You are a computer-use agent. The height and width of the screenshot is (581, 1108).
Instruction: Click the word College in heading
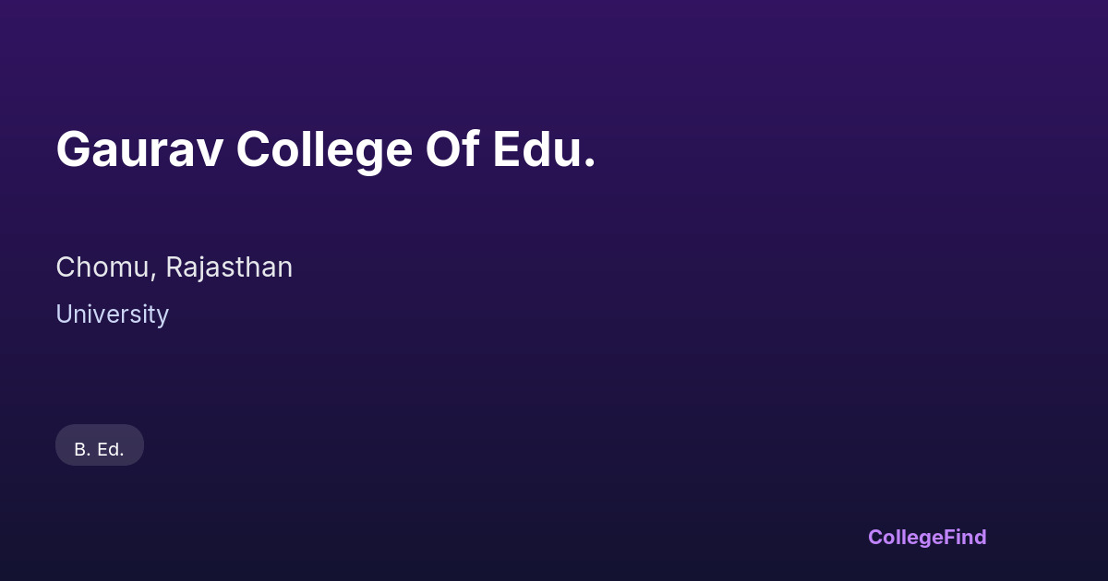coord(323,150)
